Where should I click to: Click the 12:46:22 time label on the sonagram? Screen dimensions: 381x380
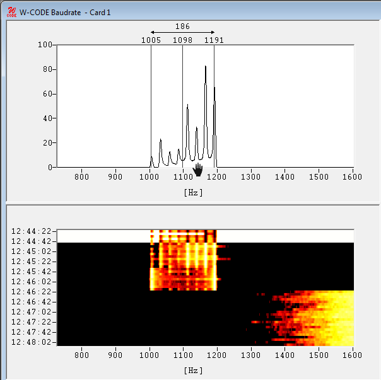32,292
